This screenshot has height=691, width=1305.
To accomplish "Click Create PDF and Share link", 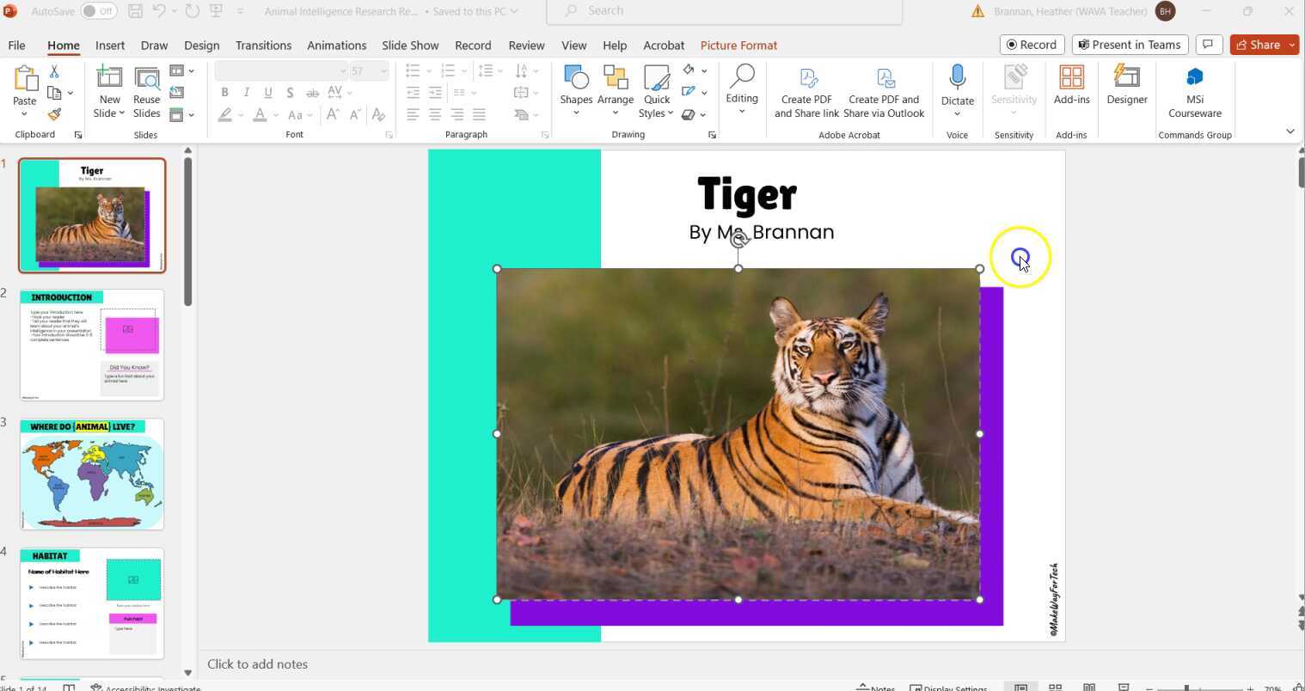I will 806,93.
